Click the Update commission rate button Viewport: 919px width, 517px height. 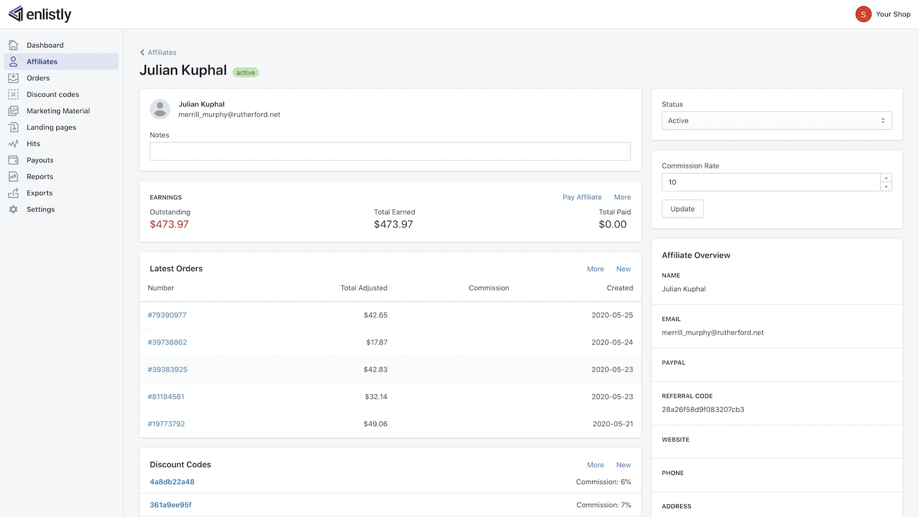pos(682,209)
